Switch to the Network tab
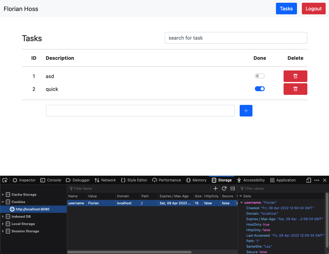The width and height of the screenshot is (329, 254). click(105, 180)
